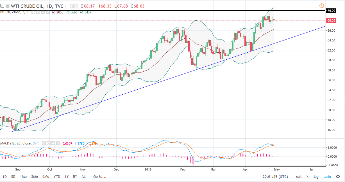
Task: Open the WTI CRUDE OIL chart properties gear
Action: (x=76, y=6)
